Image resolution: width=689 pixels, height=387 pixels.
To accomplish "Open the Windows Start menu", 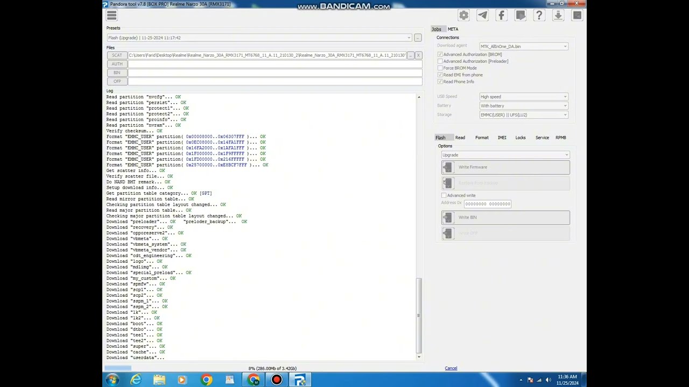I will pyautogui.click(x=112, y=380).
